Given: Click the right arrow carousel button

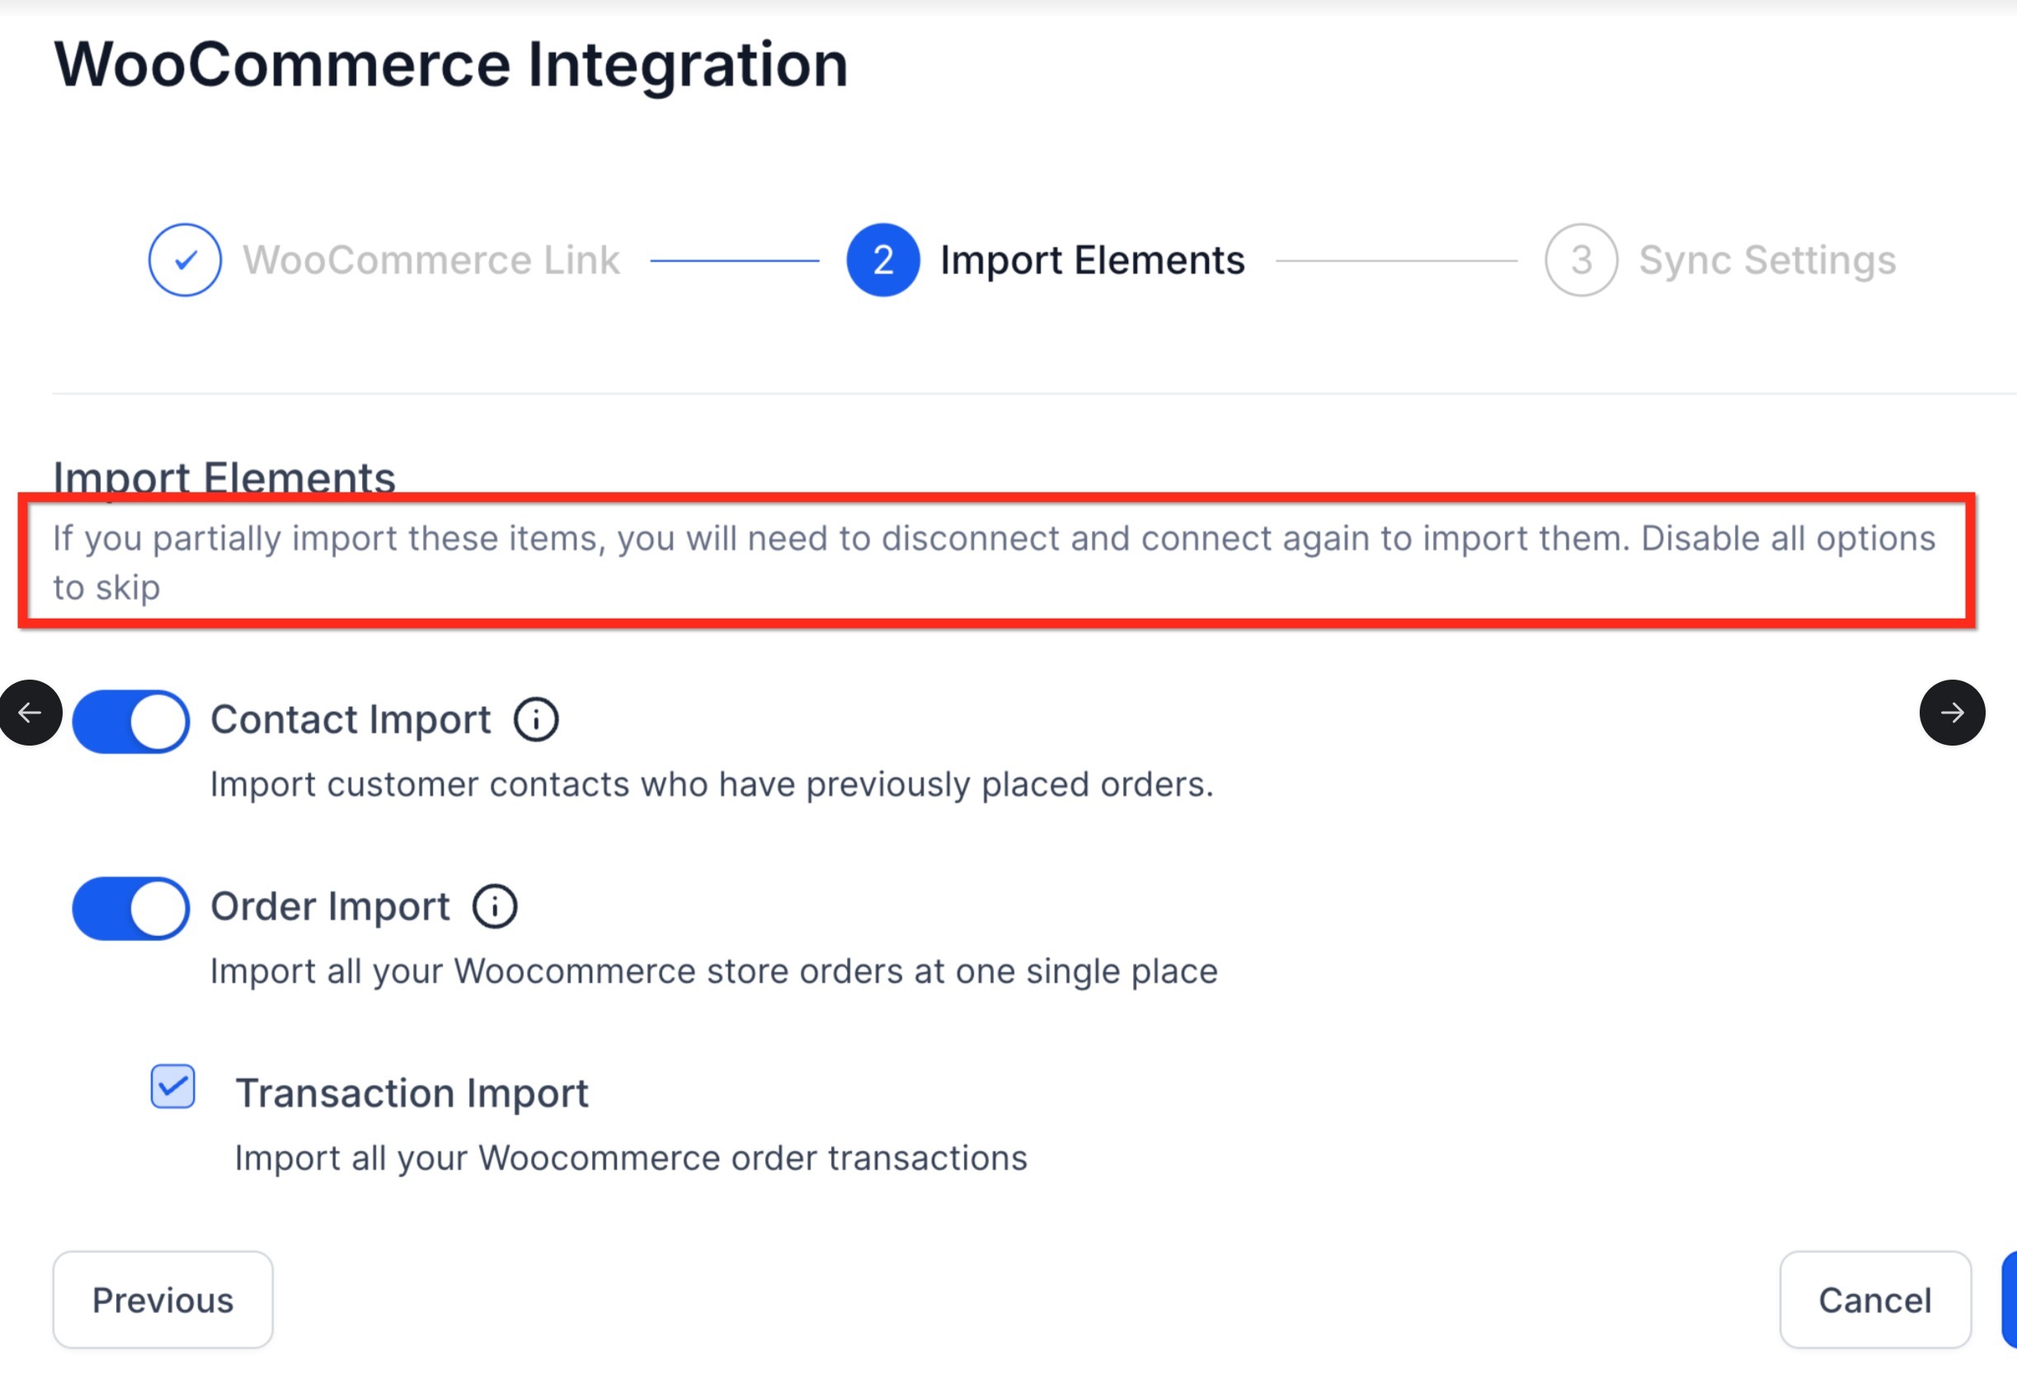Looking at the screenshot, I should click(x=1952, y=713).
